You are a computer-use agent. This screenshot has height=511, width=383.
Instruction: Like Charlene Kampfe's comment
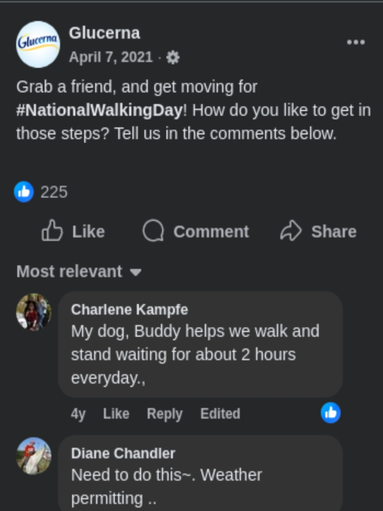tap(116, 414)
